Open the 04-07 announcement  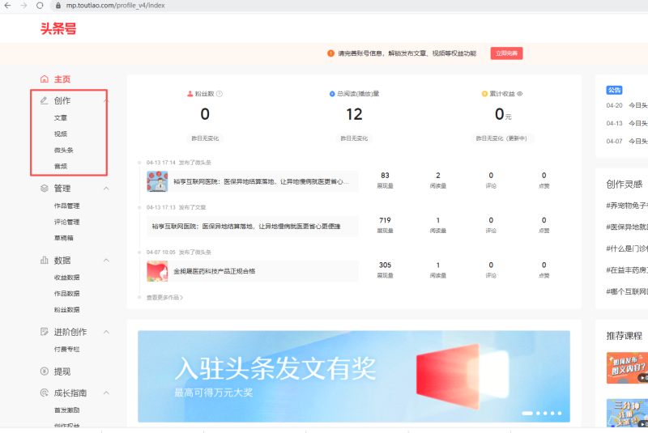click(x=627, y=141)
